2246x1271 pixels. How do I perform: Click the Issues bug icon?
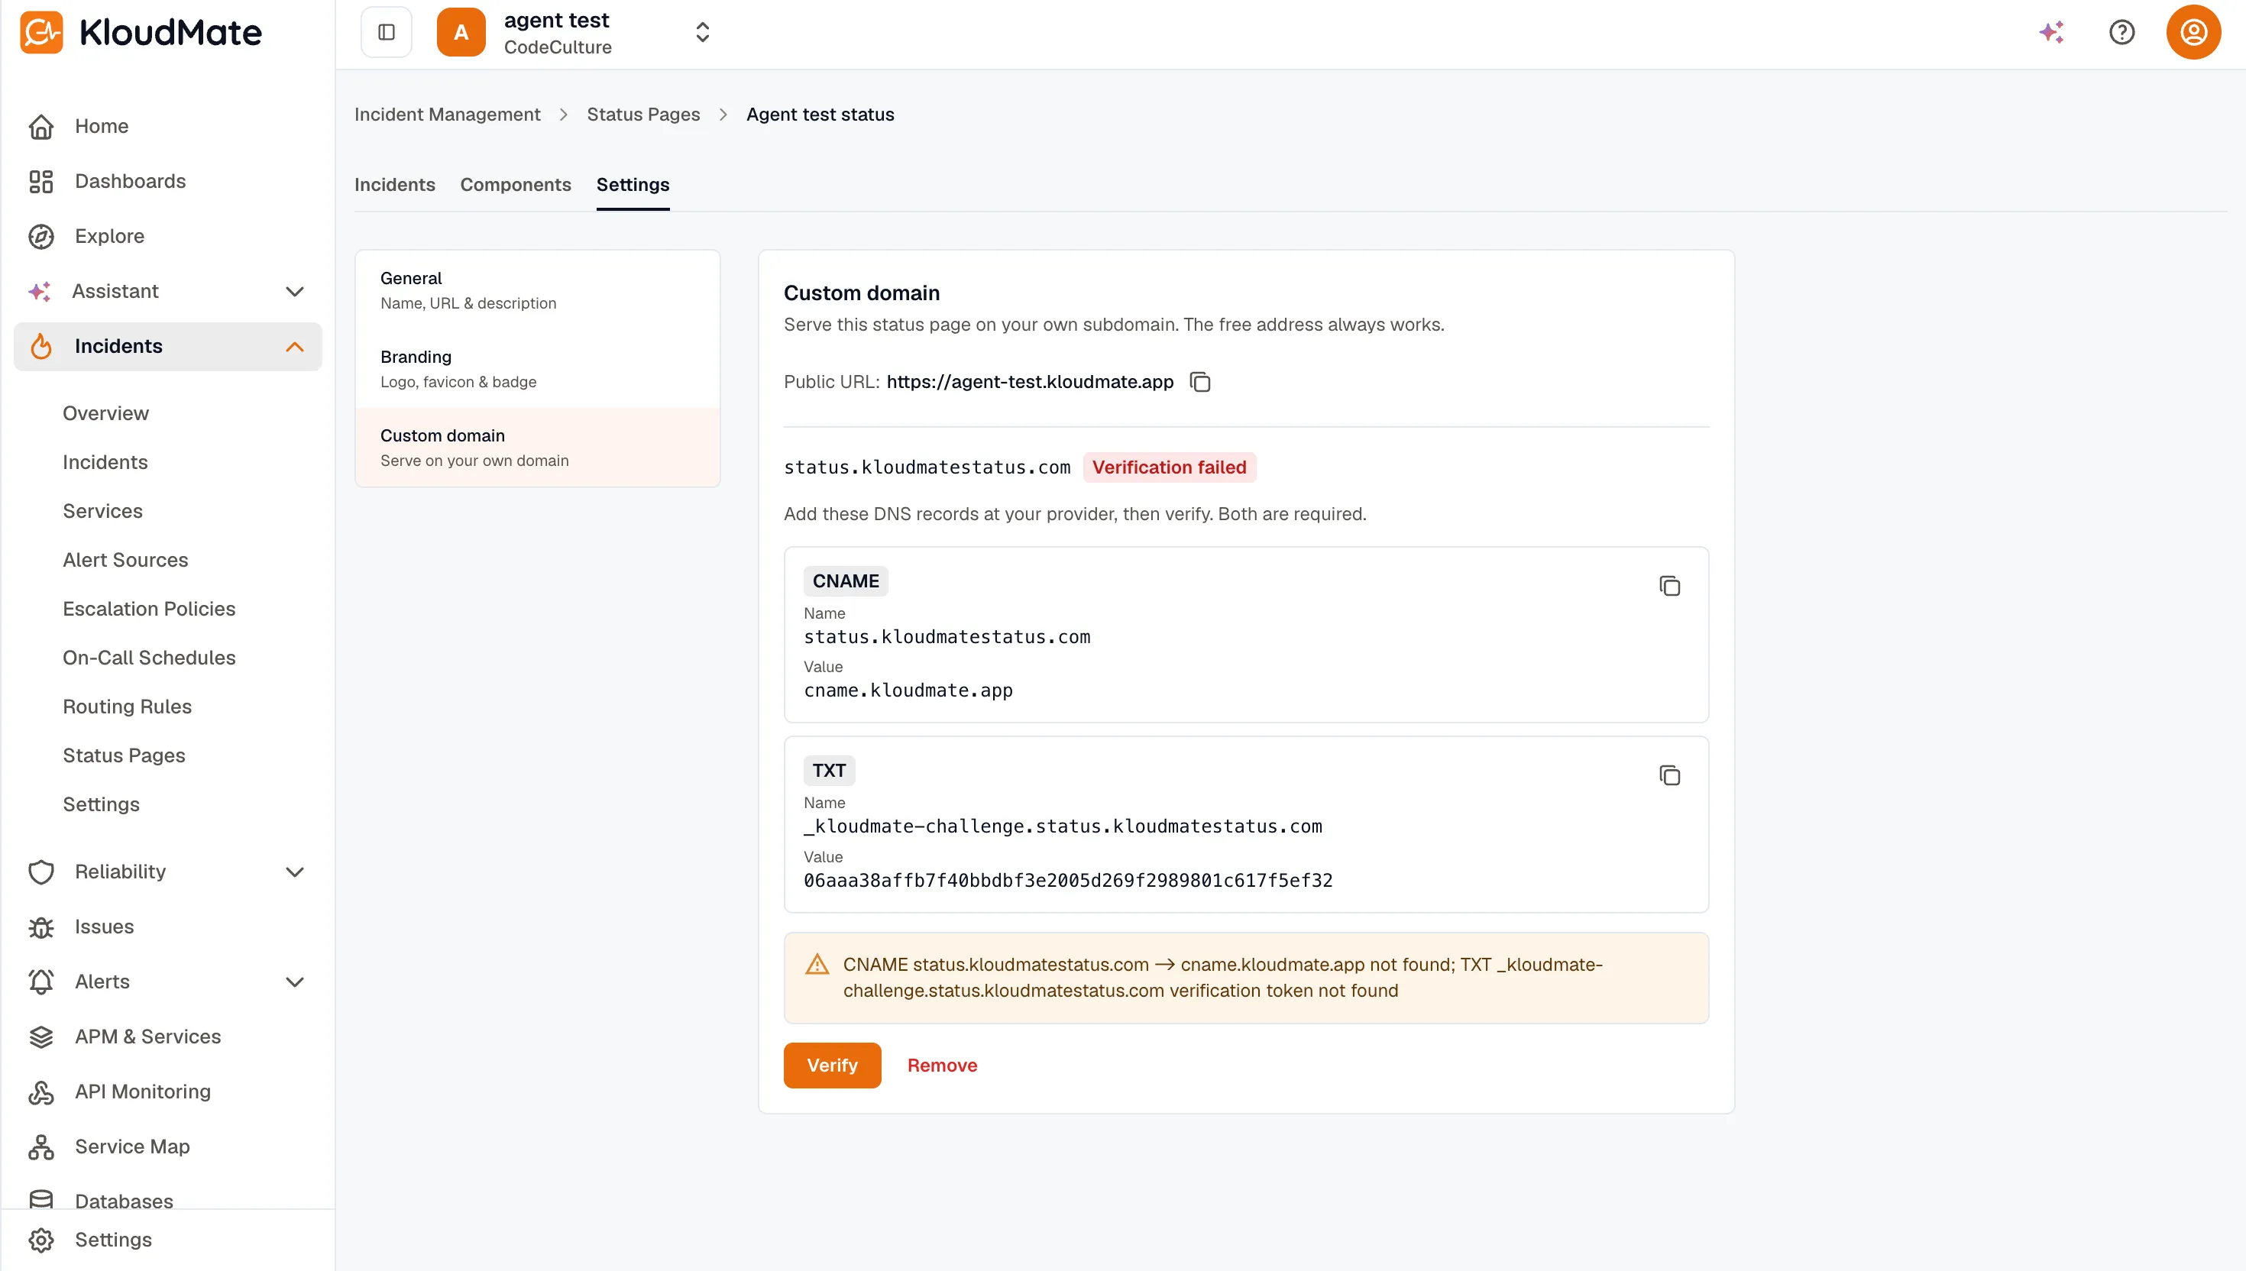click(41, 927)
